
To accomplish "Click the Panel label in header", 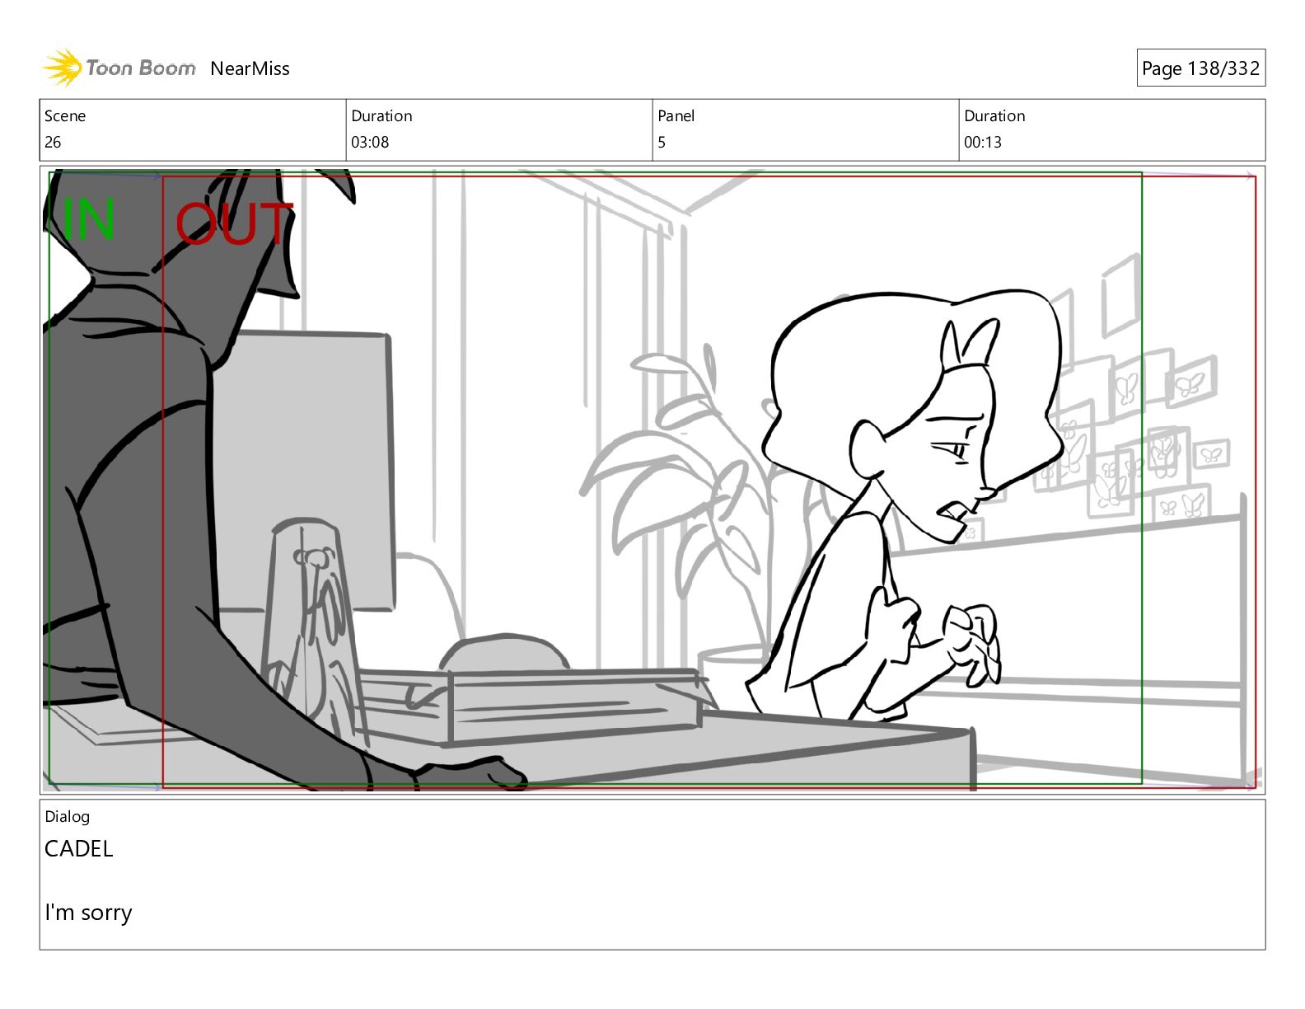I will pos(676,115).
